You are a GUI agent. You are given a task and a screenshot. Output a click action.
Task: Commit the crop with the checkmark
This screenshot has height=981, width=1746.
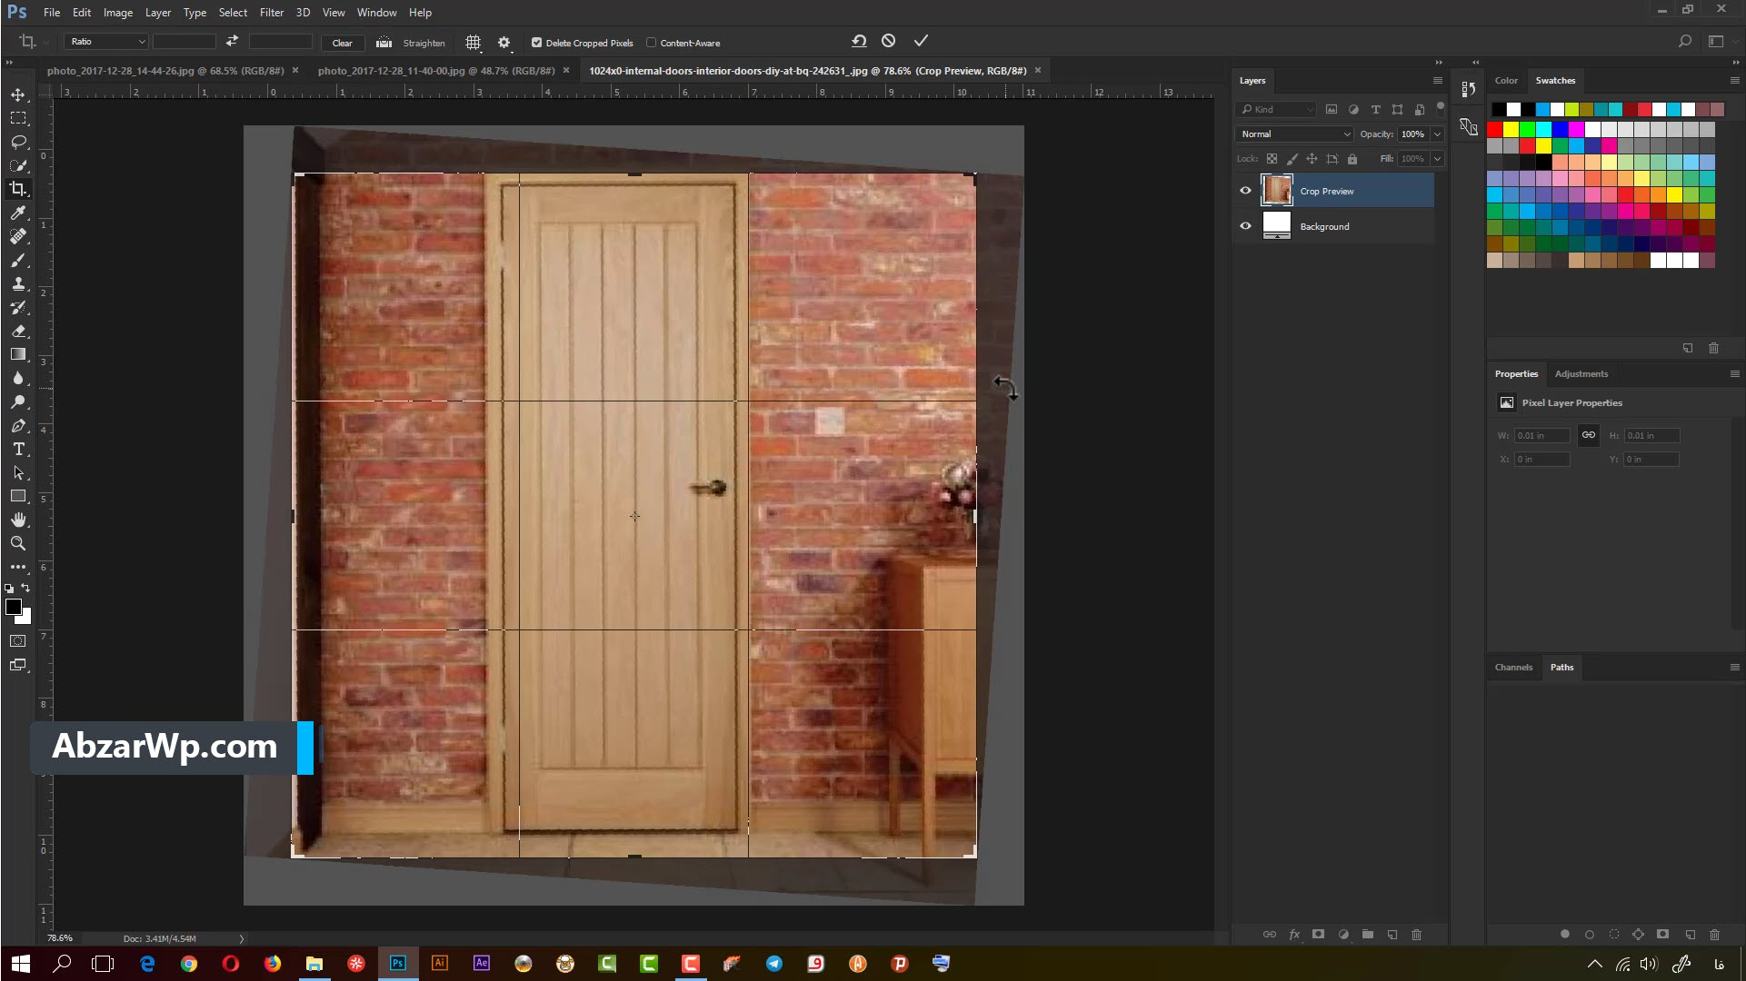pos(921,41)
